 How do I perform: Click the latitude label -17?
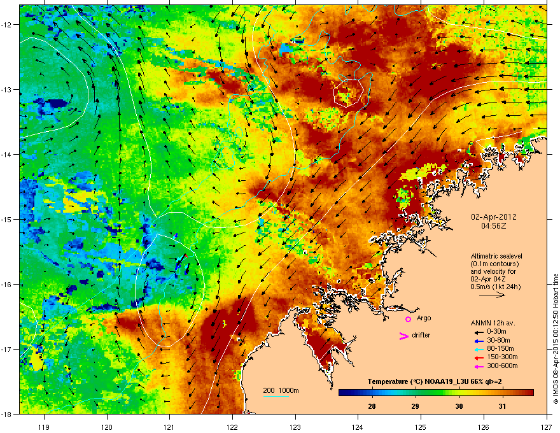click(x=7, y=349)
